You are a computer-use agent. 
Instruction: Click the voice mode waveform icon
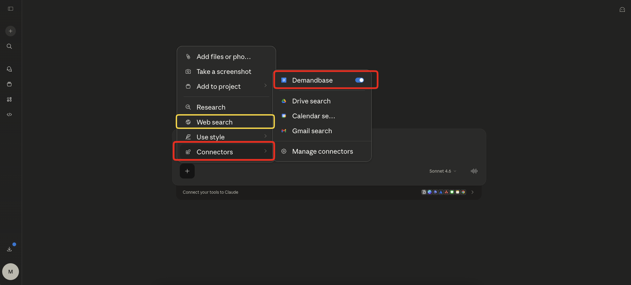[474, 171]
